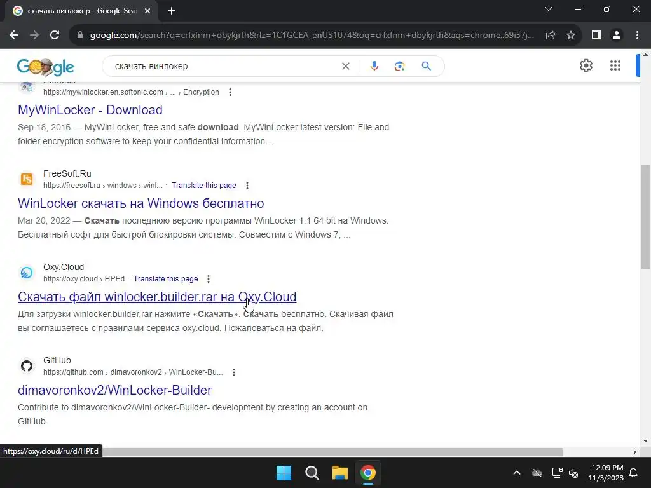Open network status tray icon
651x488 pixels.
[557, 473]
